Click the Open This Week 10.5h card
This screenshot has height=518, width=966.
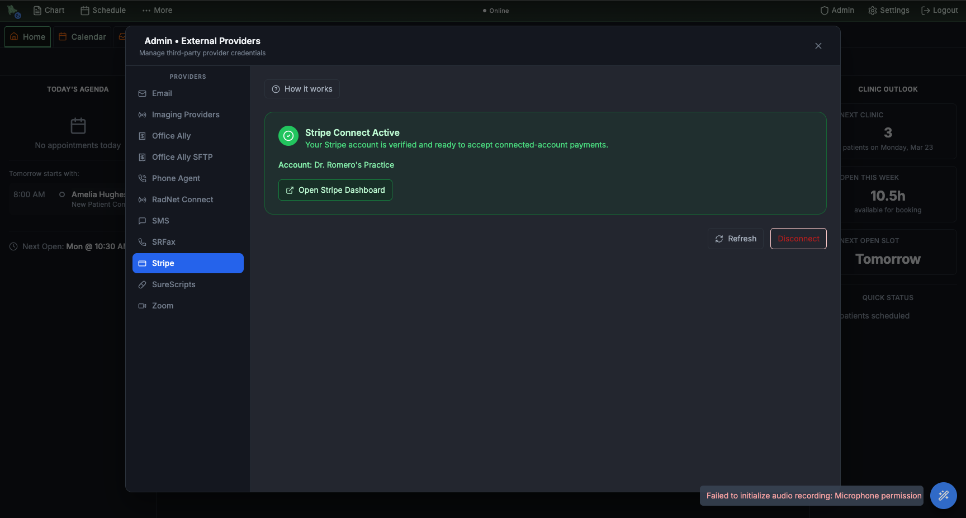point(898,194)
